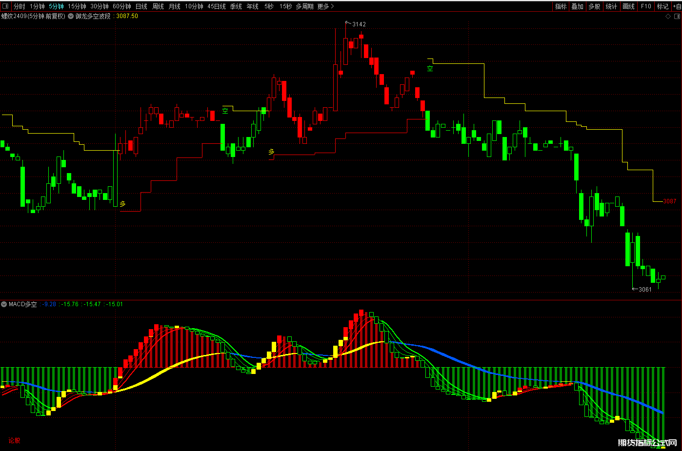
Task: Click the +自 add-to-watchlist button
Action: pyautogui.click(x=677, y=6)
